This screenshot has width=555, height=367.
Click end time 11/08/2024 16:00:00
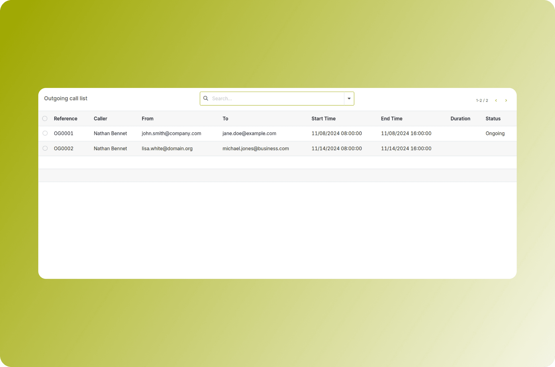pos(406,133)
